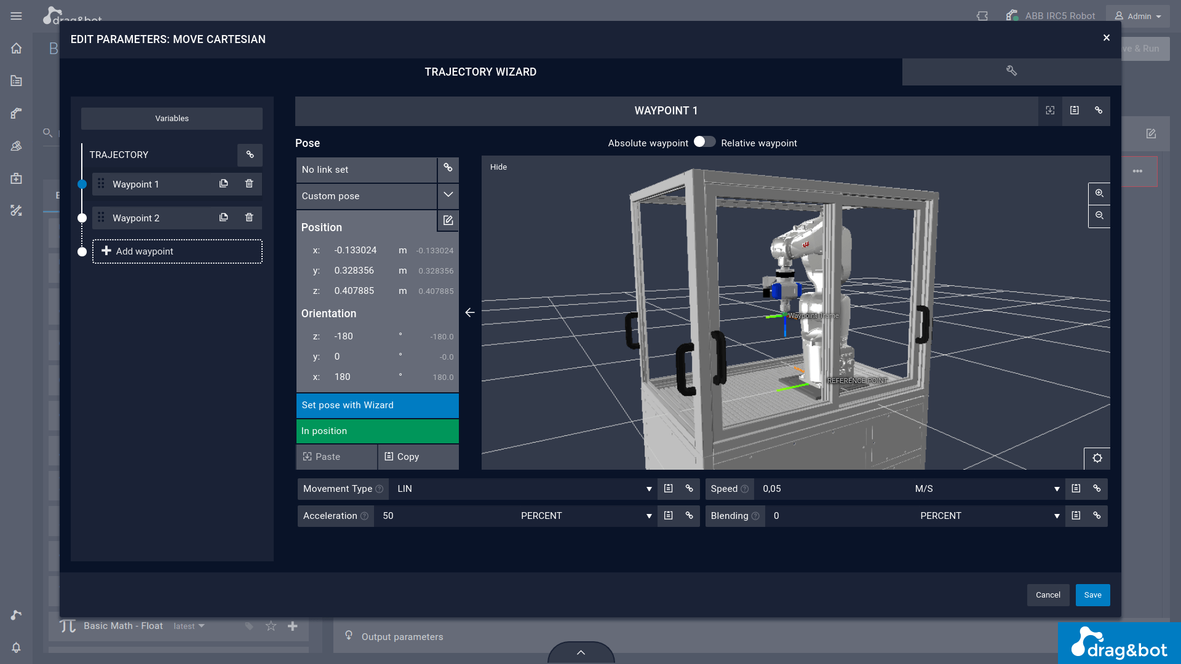The height and width of the screenshot is (664, 1181).
Task: Click Variables button
Action: pyautogui.click(x=172, y=119)
